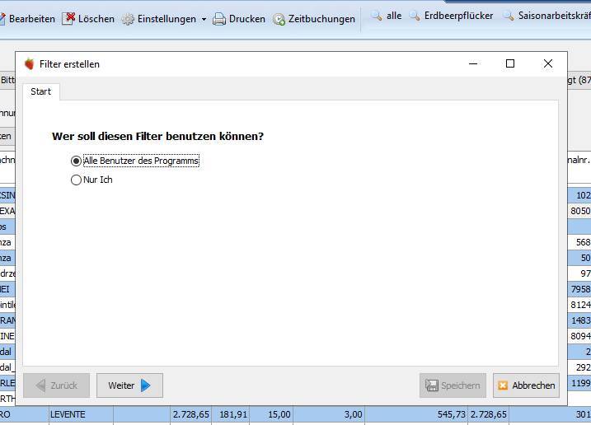Click the strawberry icon in dialog title
The height and width of the screenshot is (425, 591).
30,64
